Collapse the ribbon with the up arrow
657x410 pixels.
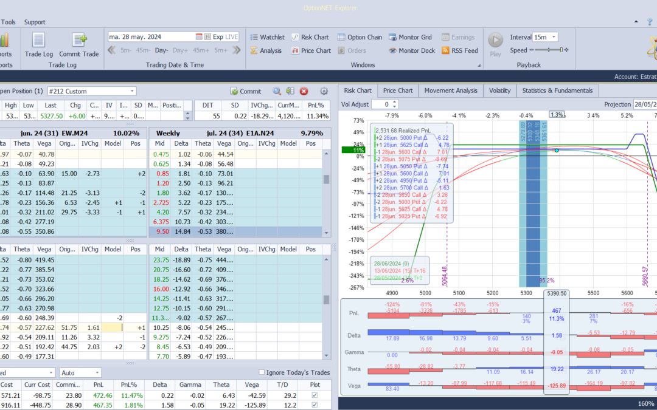(x=636, y=22)
